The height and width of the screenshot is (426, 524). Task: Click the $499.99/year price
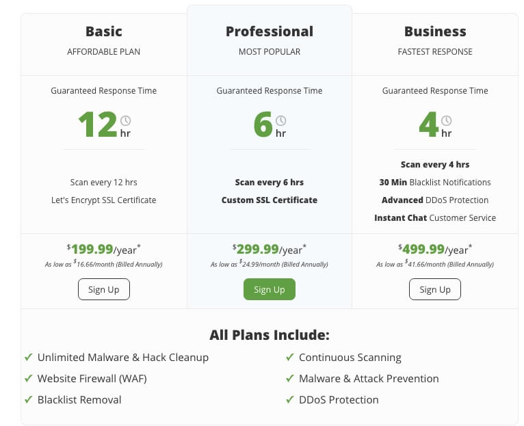[x=435, y=250]
